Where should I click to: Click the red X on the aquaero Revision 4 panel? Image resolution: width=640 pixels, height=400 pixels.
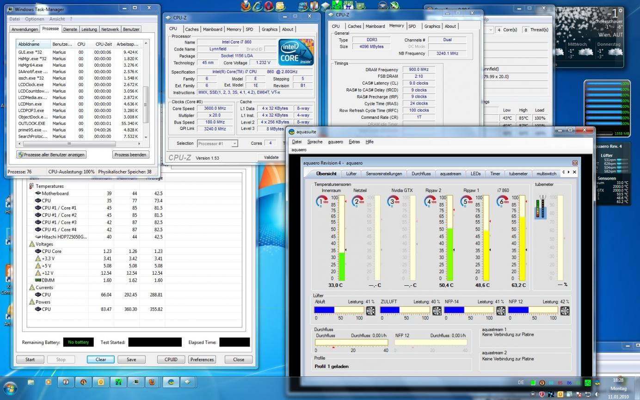(x=575, y=163)
